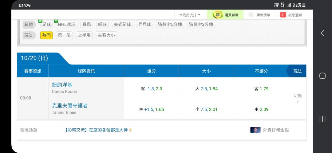The image size is (332, 153).
Task: Open the Android recent apps button
Action: click(x=322, y=119)
